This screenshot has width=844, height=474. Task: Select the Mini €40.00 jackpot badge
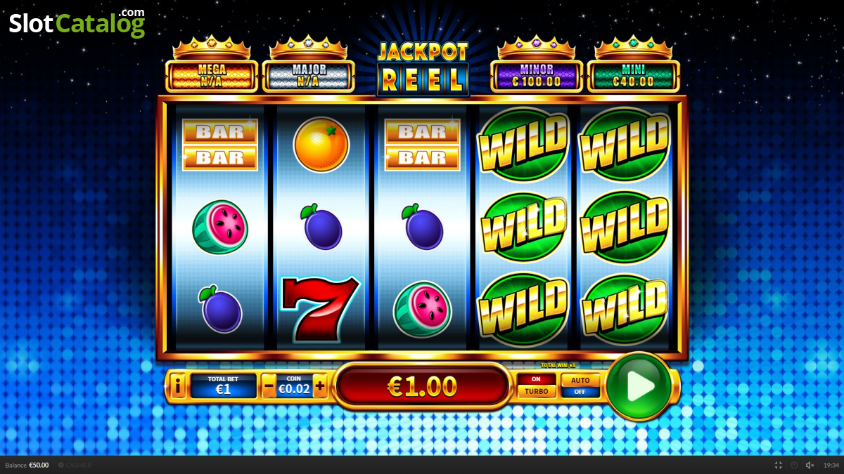click(634, 76)
